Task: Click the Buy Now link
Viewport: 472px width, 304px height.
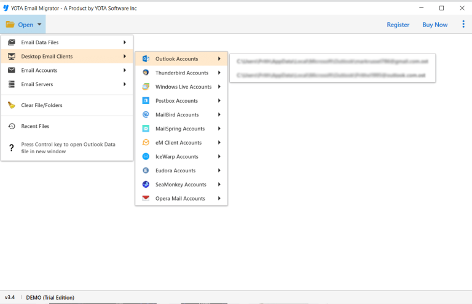Action: click(x=435, y=25)
